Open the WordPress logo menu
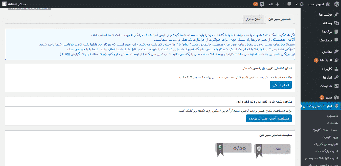Screen dimensions: 341x166 [x=336, y=4]
